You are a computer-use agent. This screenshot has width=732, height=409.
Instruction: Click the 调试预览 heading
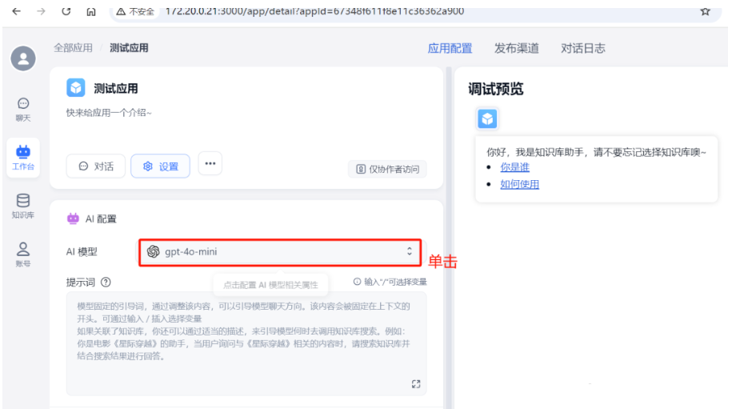point(496,89)
